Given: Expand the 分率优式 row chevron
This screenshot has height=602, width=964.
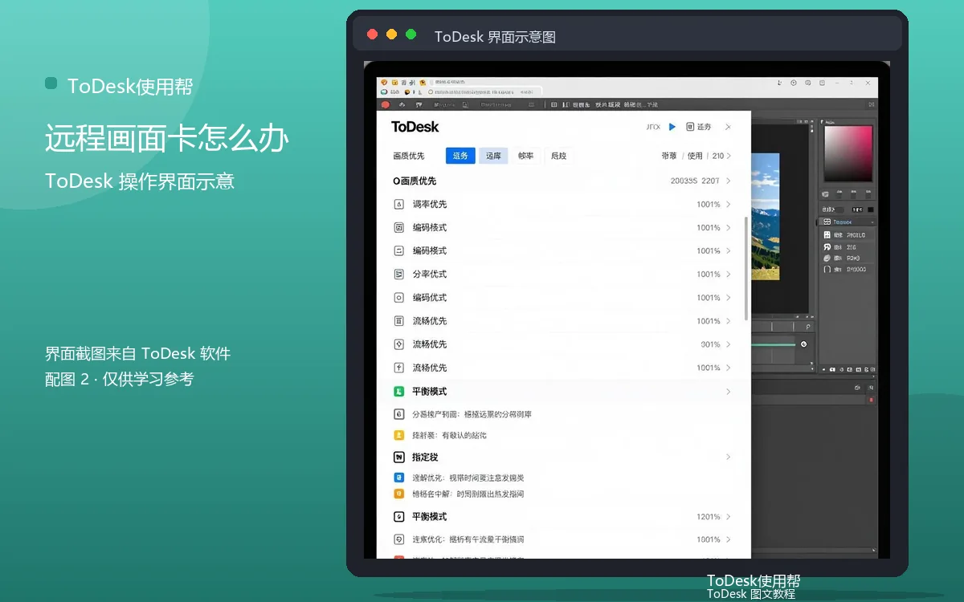Looking at the screenshot, I should [729, 275].
